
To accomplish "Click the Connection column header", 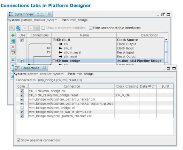I will [72, 86].
